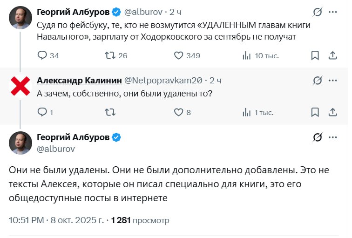Viewport: 352px width, 238px height.
Task: Like Калинин's reply with 8 likes
Action: [179, 112]
